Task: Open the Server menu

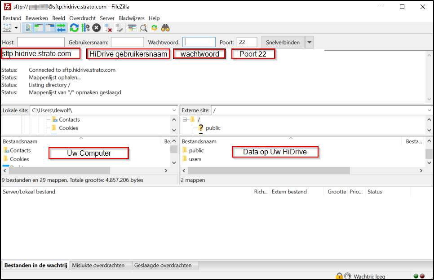Action: (107, 18)
